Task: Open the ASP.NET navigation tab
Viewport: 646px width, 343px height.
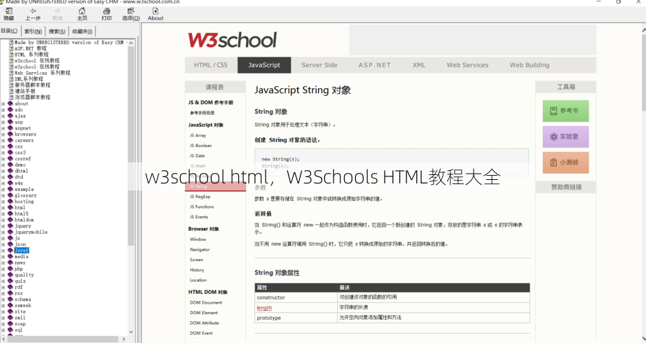Action: (x=375, y=65)
